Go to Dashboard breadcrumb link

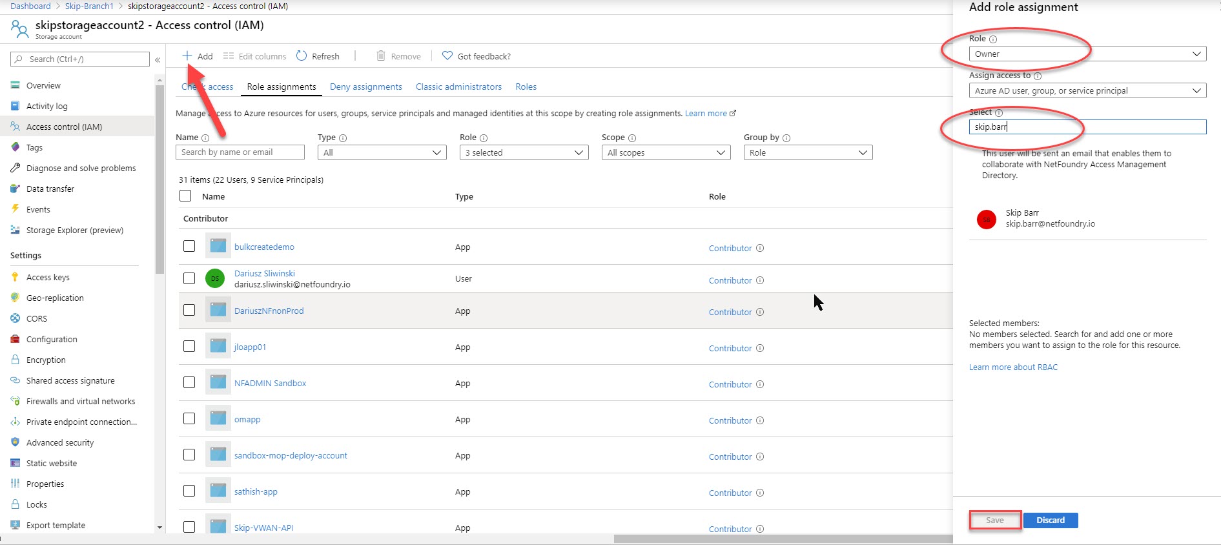(x=30, y=6)
